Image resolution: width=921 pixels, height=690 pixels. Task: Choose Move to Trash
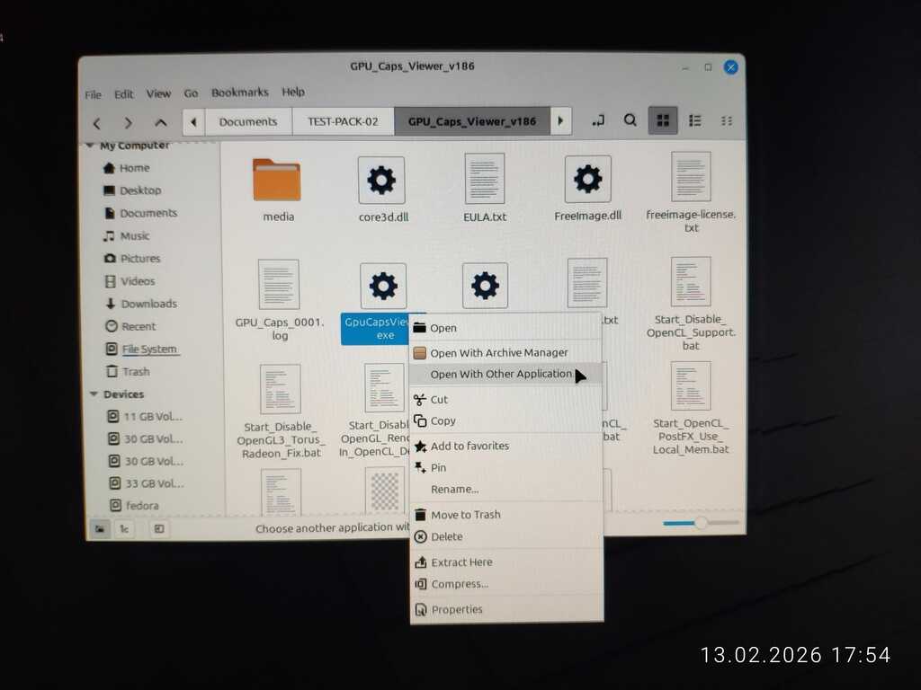[x=507, y=515]
